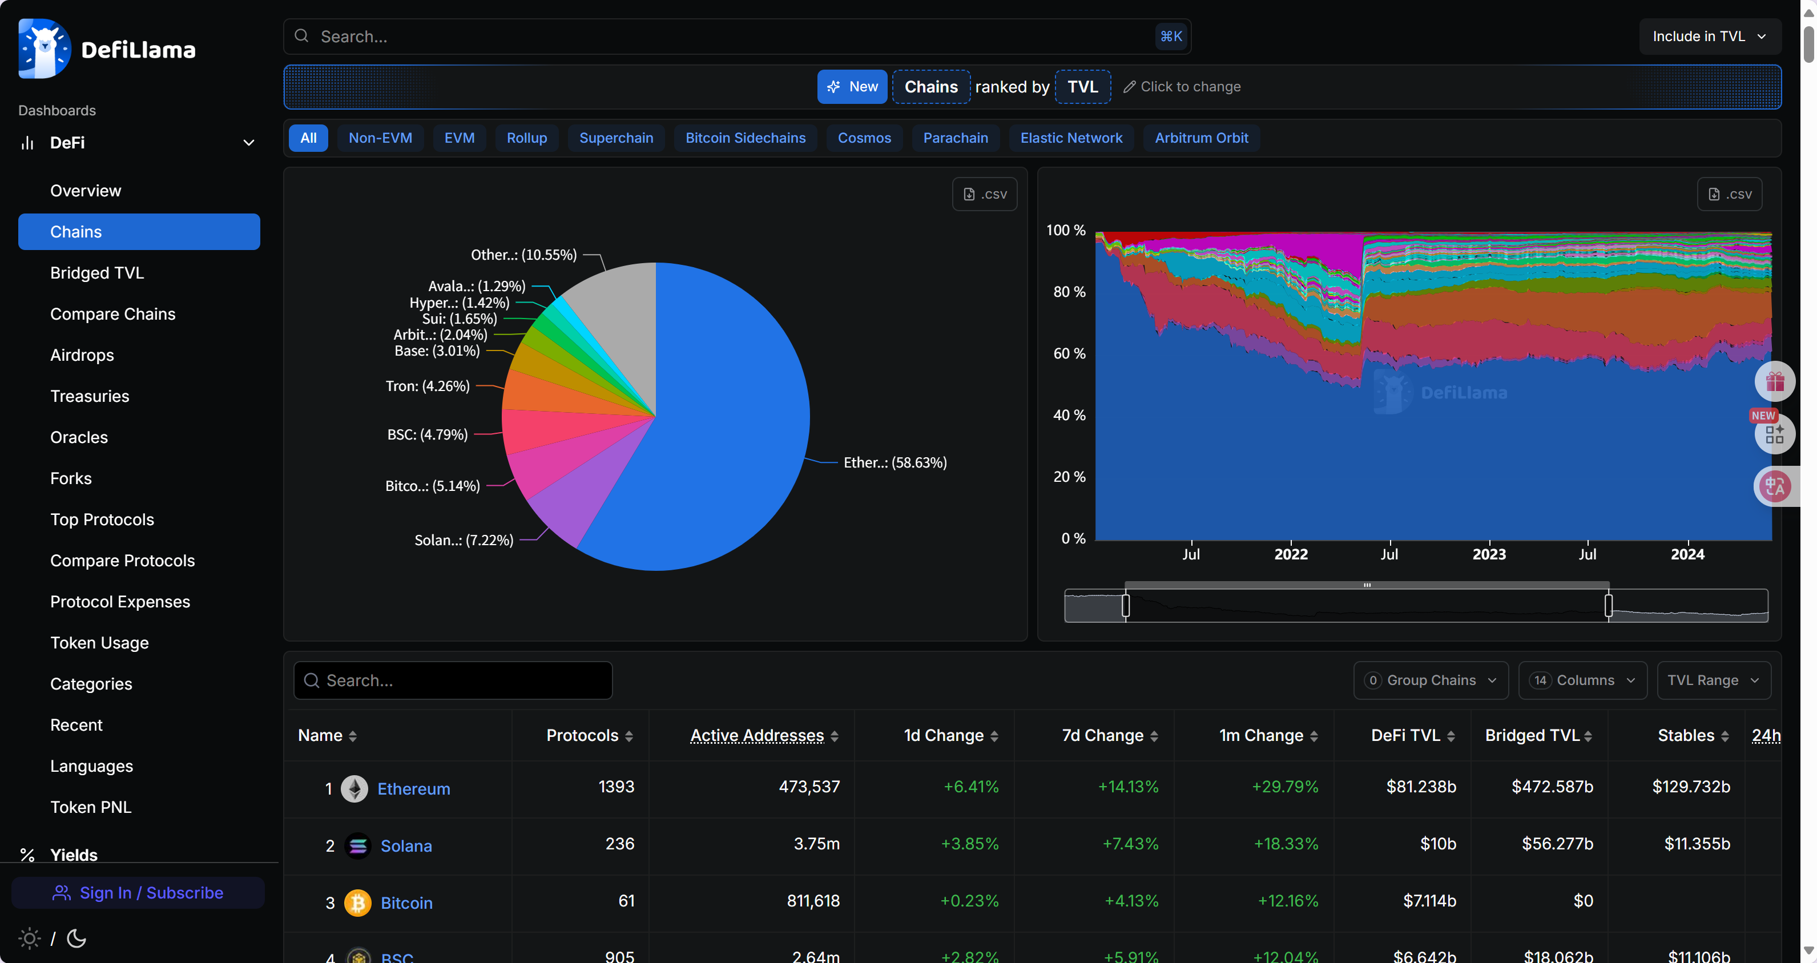The image size is (1817, 963).
Task: Focus the chains table Search field
Action: pyautogui.click(x=453, y=680)
